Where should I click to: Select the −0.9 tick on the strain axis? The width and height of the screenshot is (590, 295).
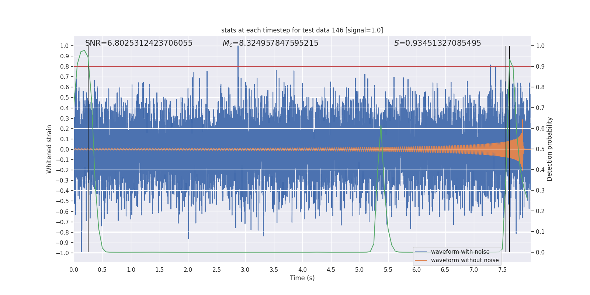point(62,243)
